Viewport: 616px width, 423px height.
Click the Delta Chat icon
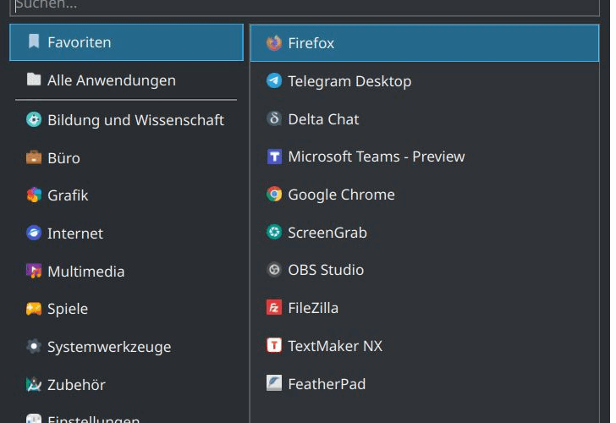point(274,118)
